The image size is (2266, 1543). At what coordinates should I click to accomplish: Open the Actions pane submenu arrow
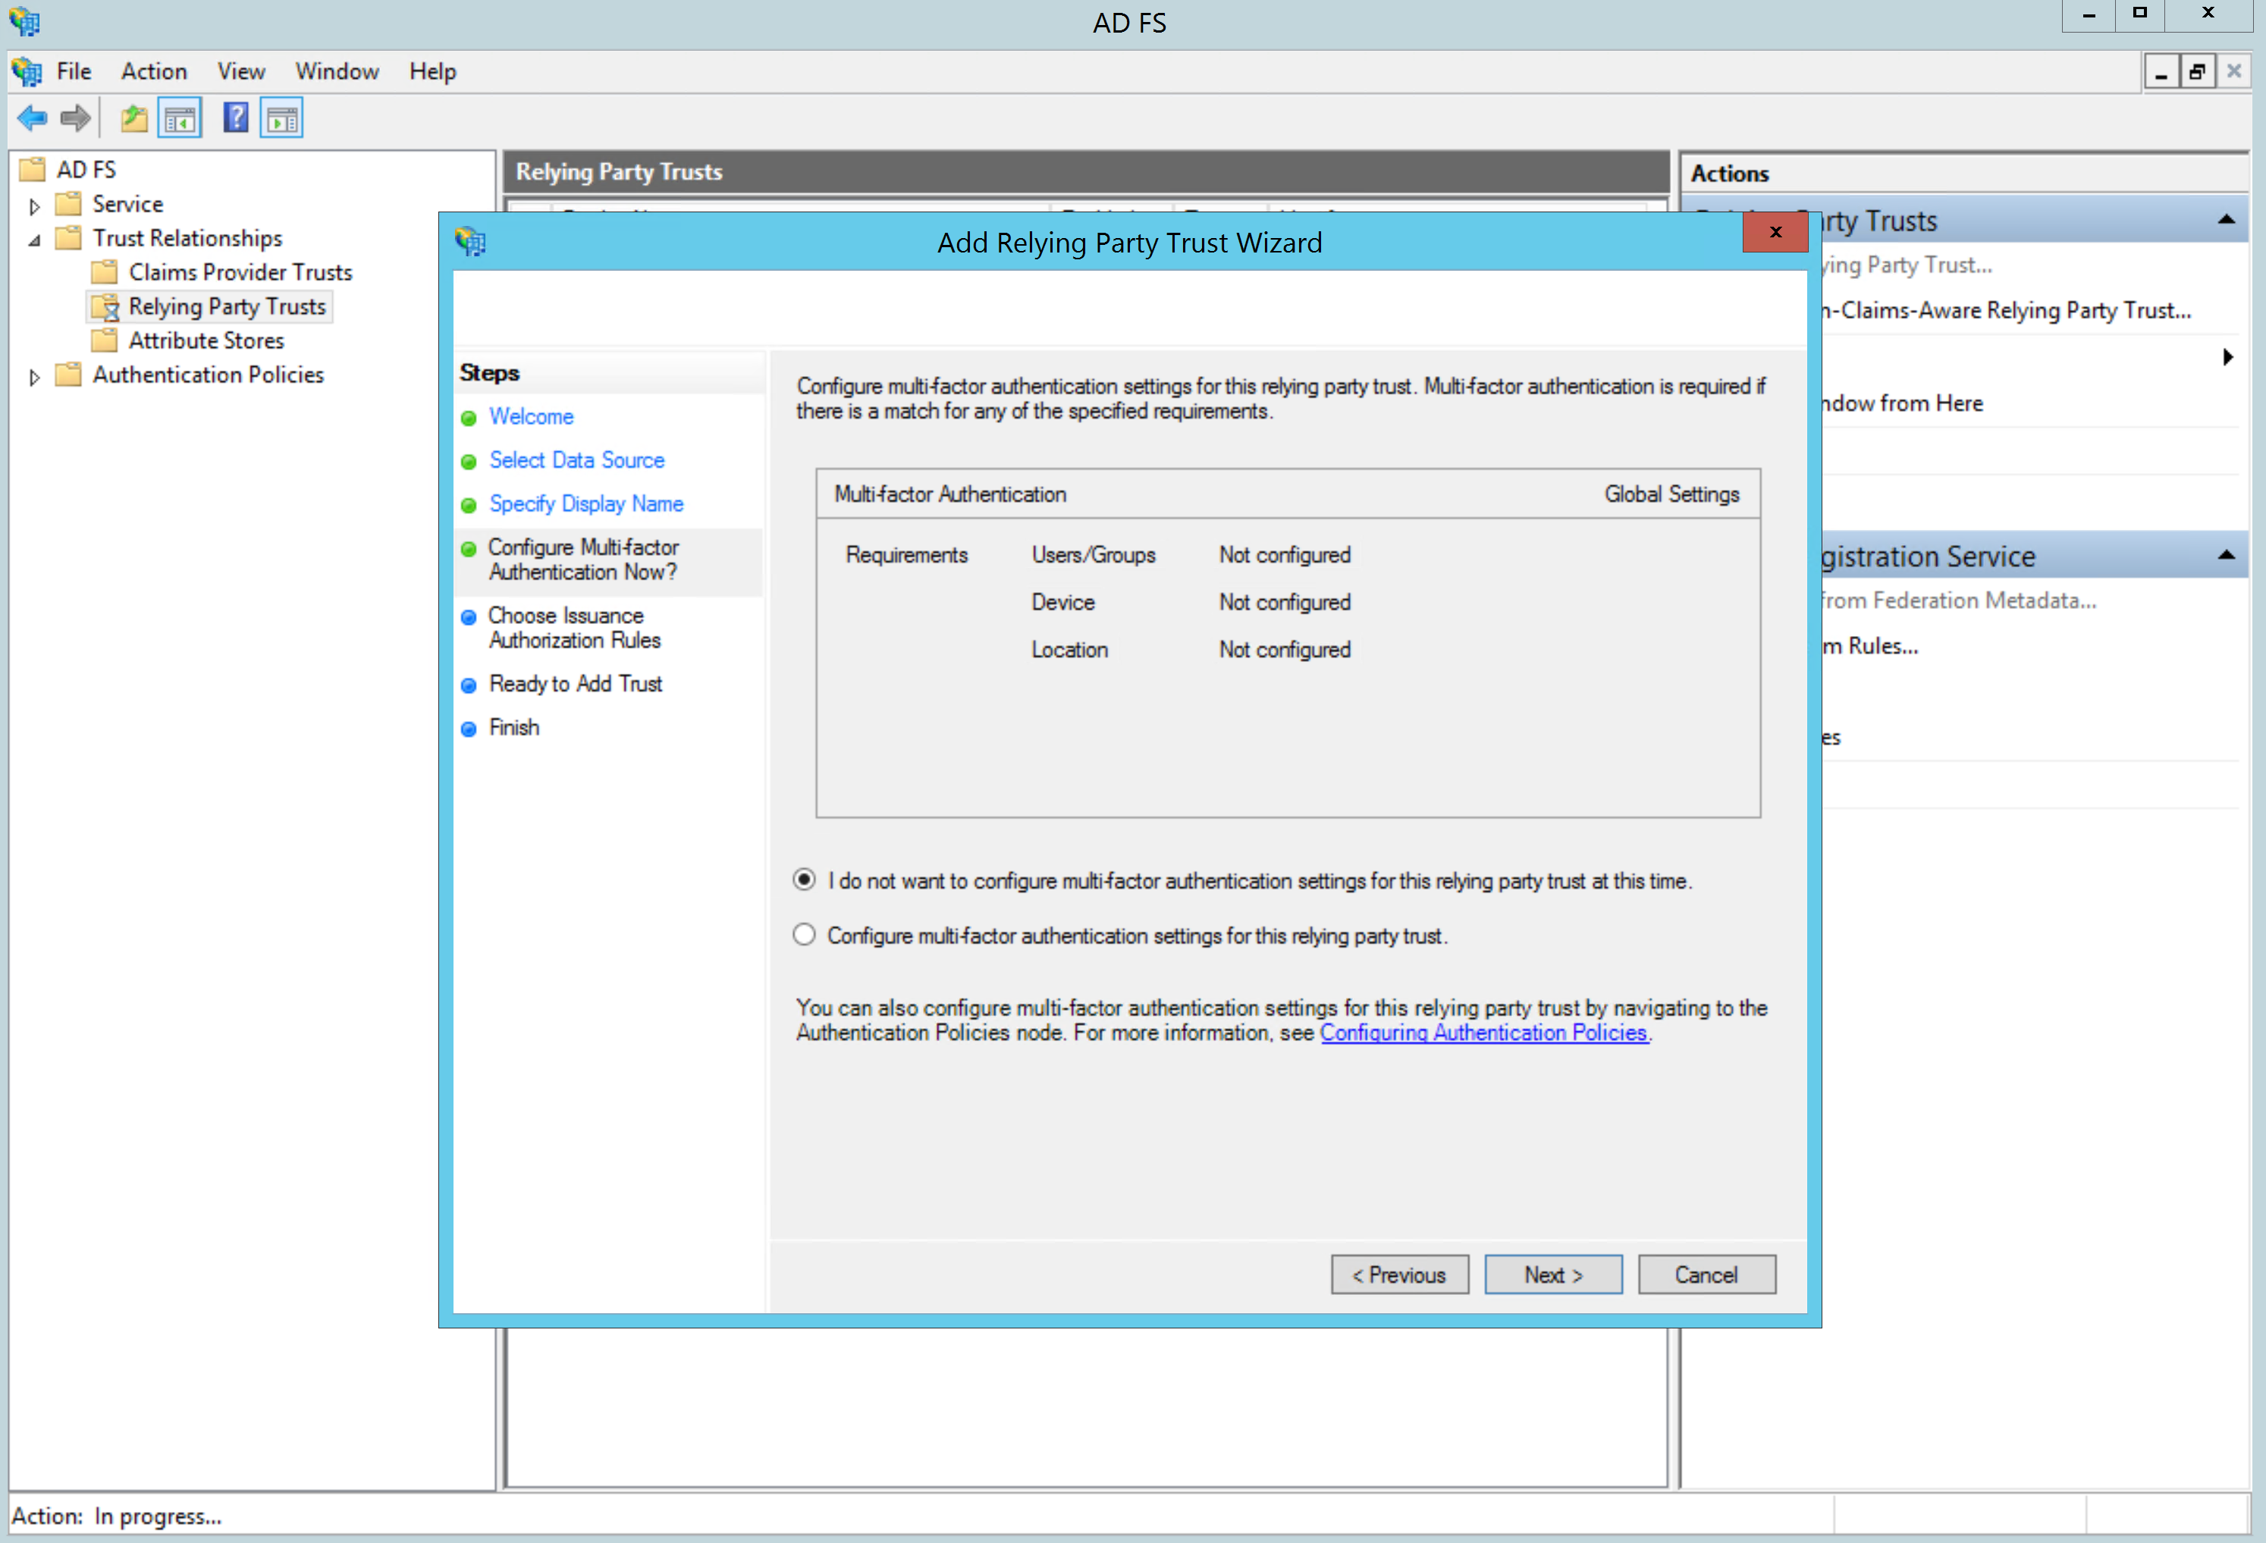(2228, 357)
